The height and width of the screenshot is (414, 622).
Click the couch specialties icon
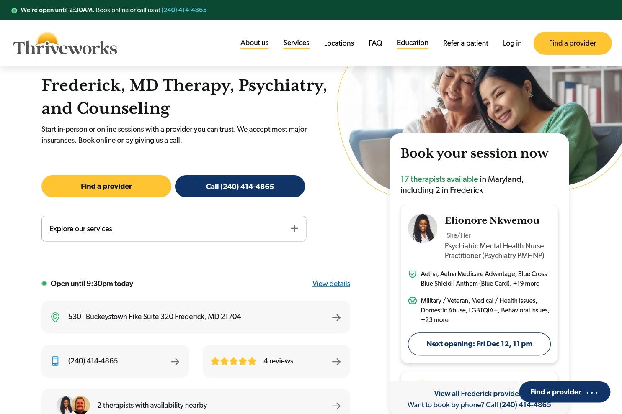pyautogui.click(x=413, y=301)
